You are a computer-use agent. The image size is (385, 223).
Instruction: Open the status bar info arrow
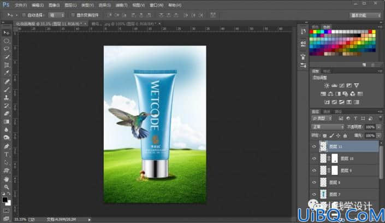click(x=90, y=220)
